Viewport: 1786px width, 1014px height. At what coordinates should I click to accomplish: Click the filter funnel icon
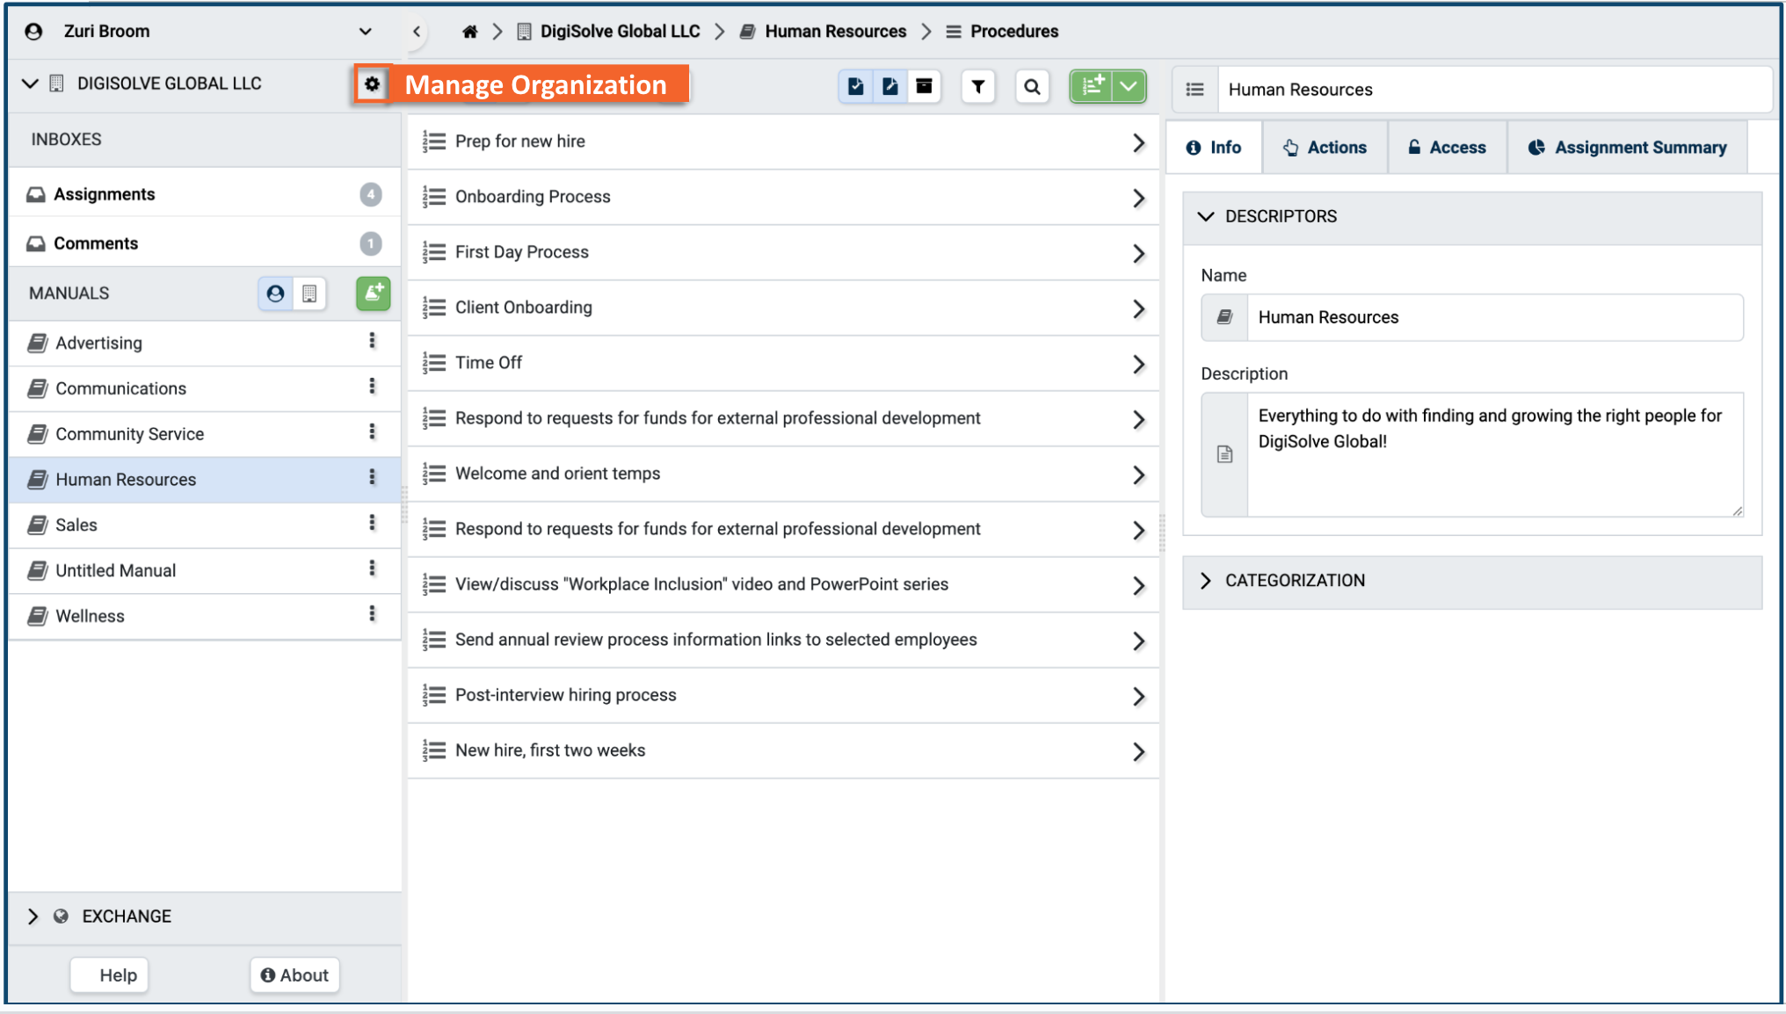[977, 87]
